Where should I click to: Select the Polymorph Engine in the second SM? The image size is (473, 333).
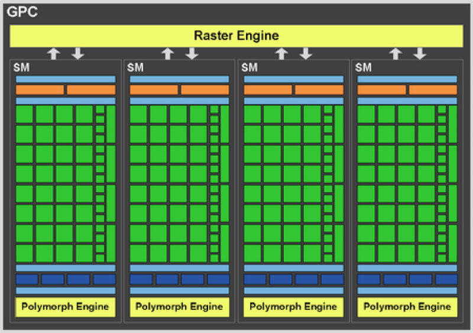tap(179, 307)
